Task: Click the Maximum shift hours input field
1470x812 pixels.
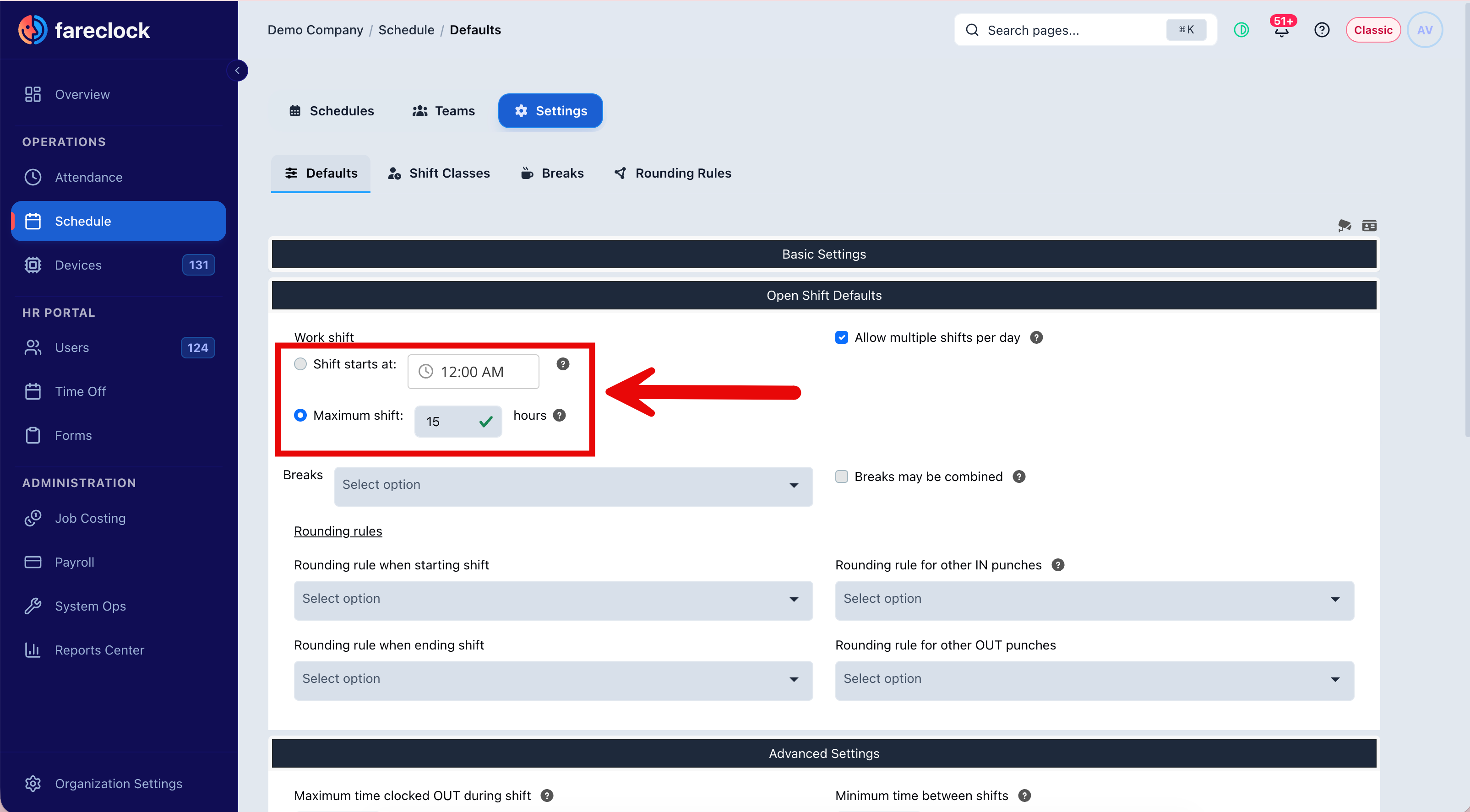Action: click(457, 422)
